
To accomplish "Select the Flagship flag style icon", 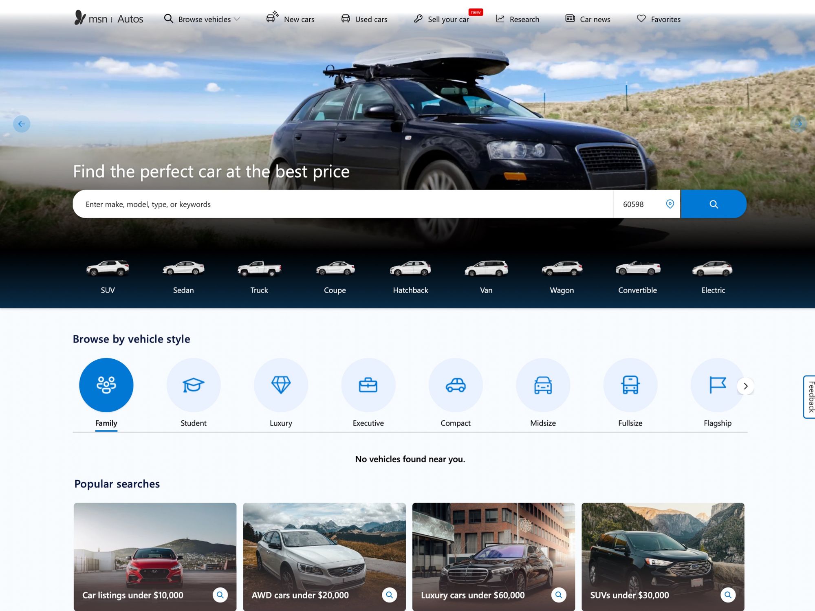I will click(x=717, y=385).
